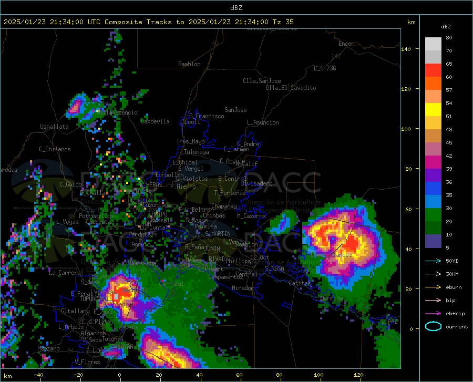Click the 'Manzano' place label
Screen dimensions: 473x382
(x=48, y=348)
